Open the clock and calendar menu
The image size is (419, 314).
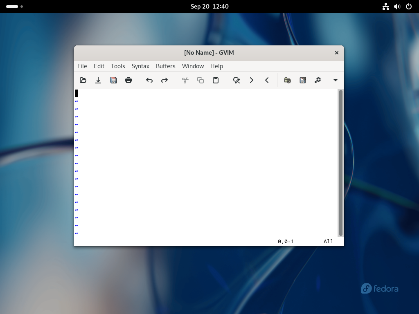[x=209, y=7]
